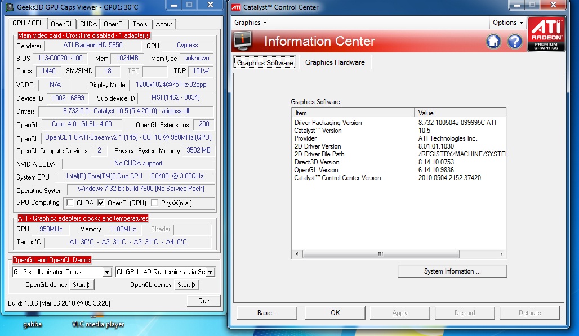Confirm with the OK button

pyautogui.click(x=335, y=313)
